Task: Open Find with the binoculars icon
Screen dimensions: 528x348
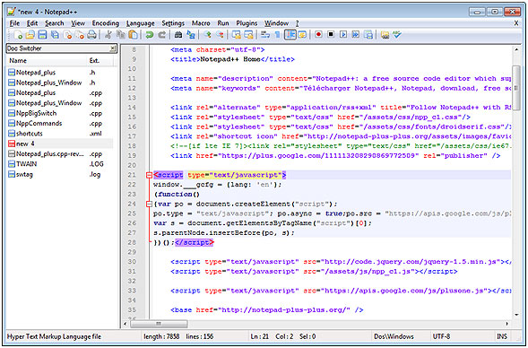Action: [178, 35]
